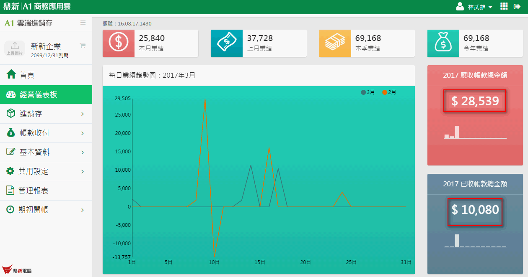Click the $ 28,539 receivable total amount

coord(475,101)
